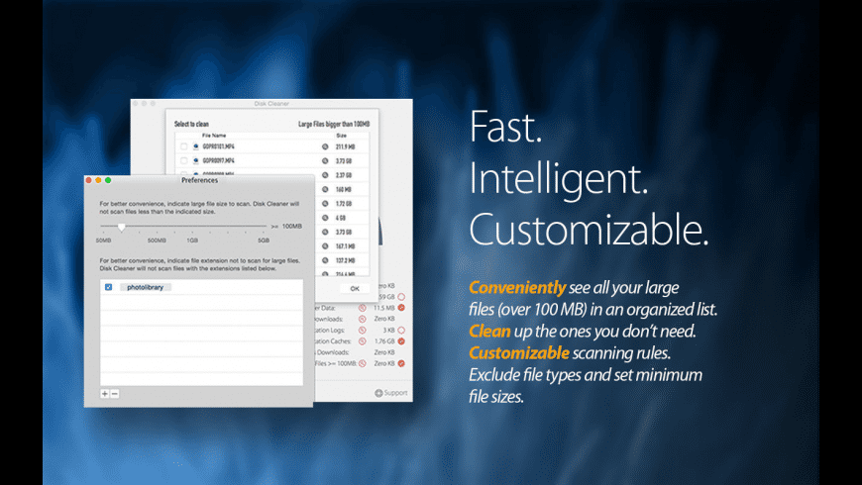The image size is (862, 485).
Task: Click reveal icon beside 4 GB
Action: 325,218
